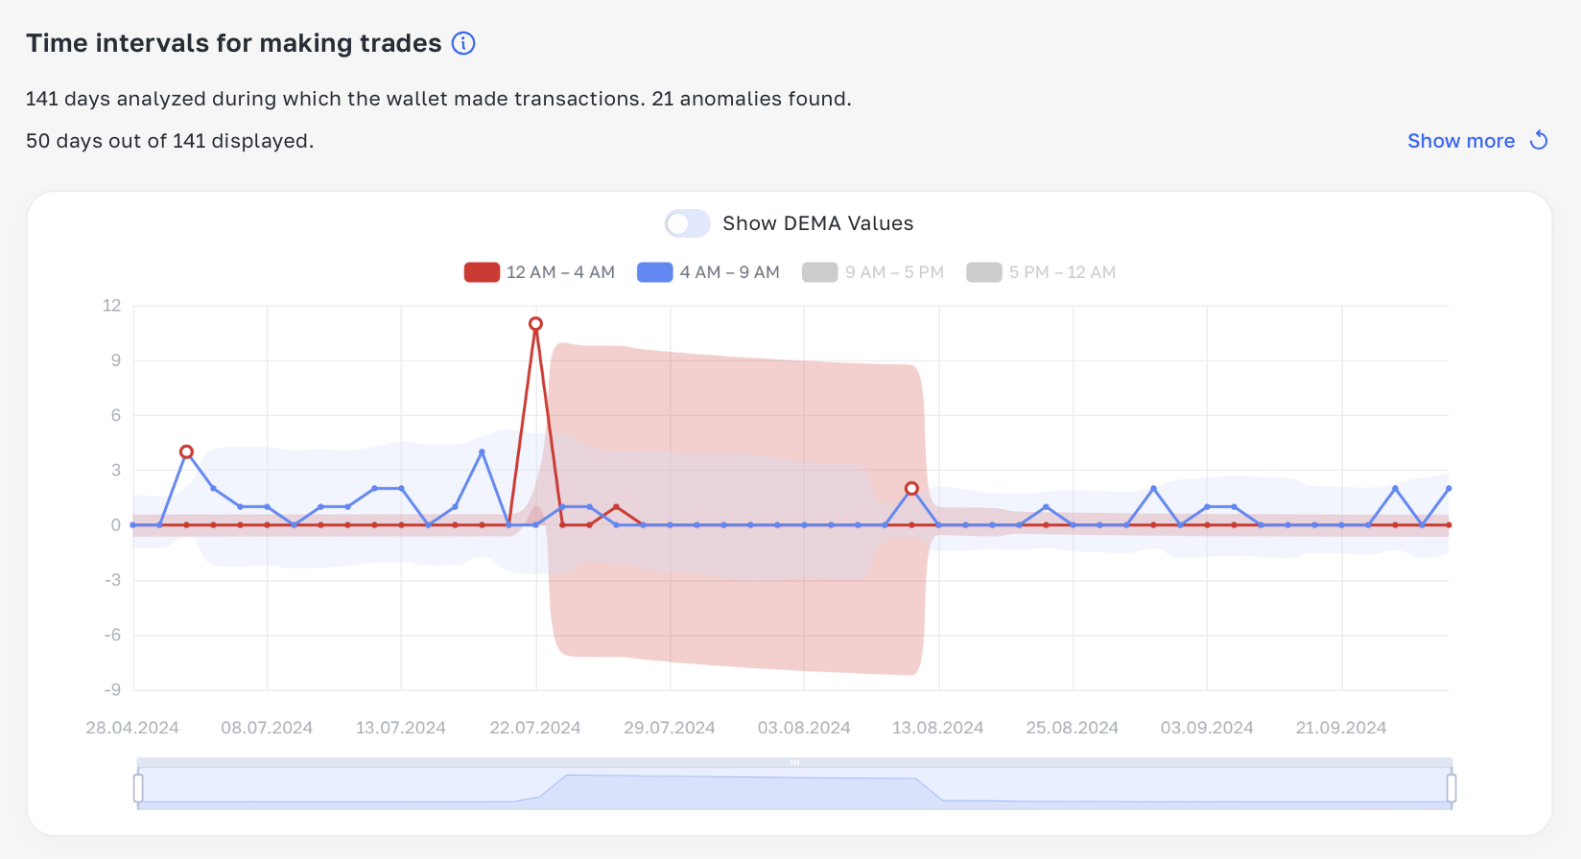Image resolution: width=1581 pixels, height=859 pixels.
Task: Click the y-axis label -9
Action: [112, 689]
